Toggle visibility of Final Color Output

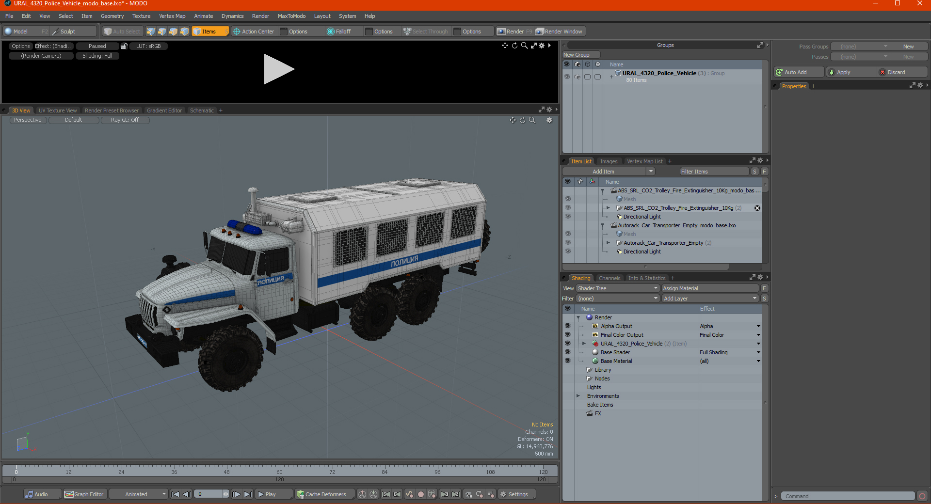[x=567, y=335]
